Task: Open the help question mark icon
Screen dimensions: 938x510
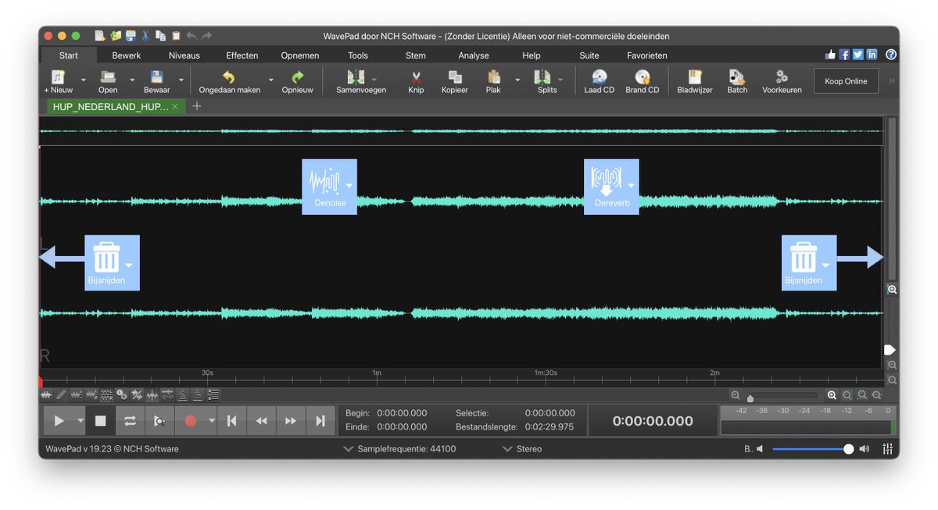Action: [891, 55]
